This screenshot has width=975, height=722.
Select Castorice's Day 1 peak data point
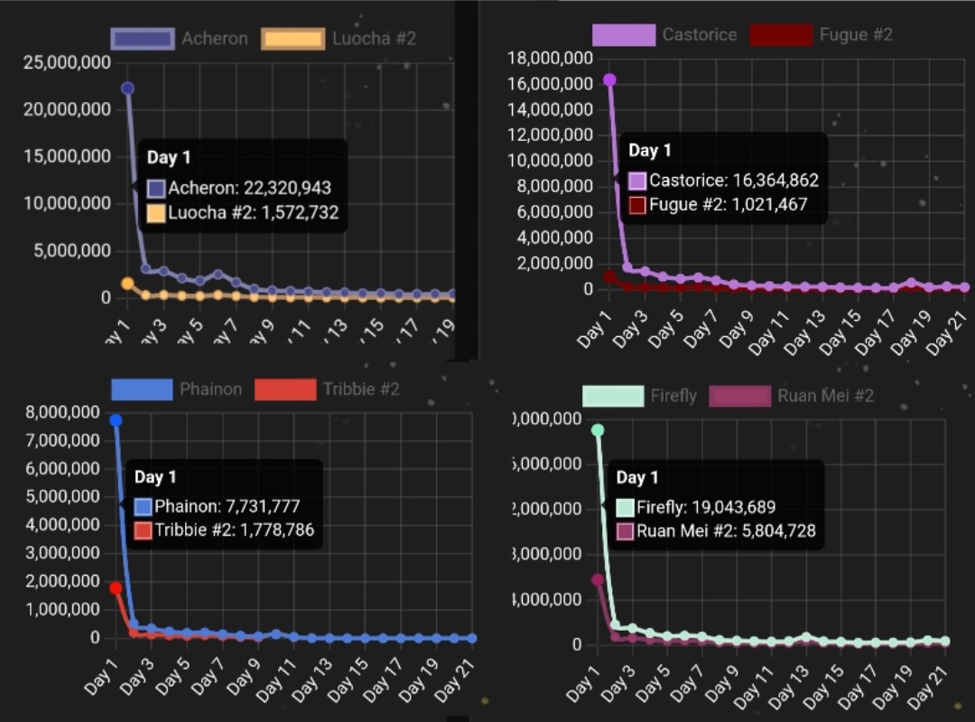click(x=609, y=80)
